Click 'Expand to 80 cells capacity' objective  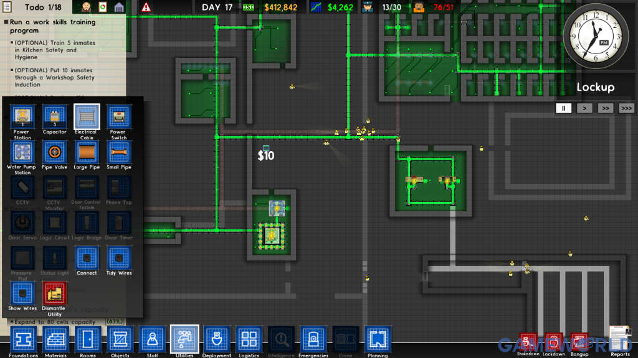point(55,322)
